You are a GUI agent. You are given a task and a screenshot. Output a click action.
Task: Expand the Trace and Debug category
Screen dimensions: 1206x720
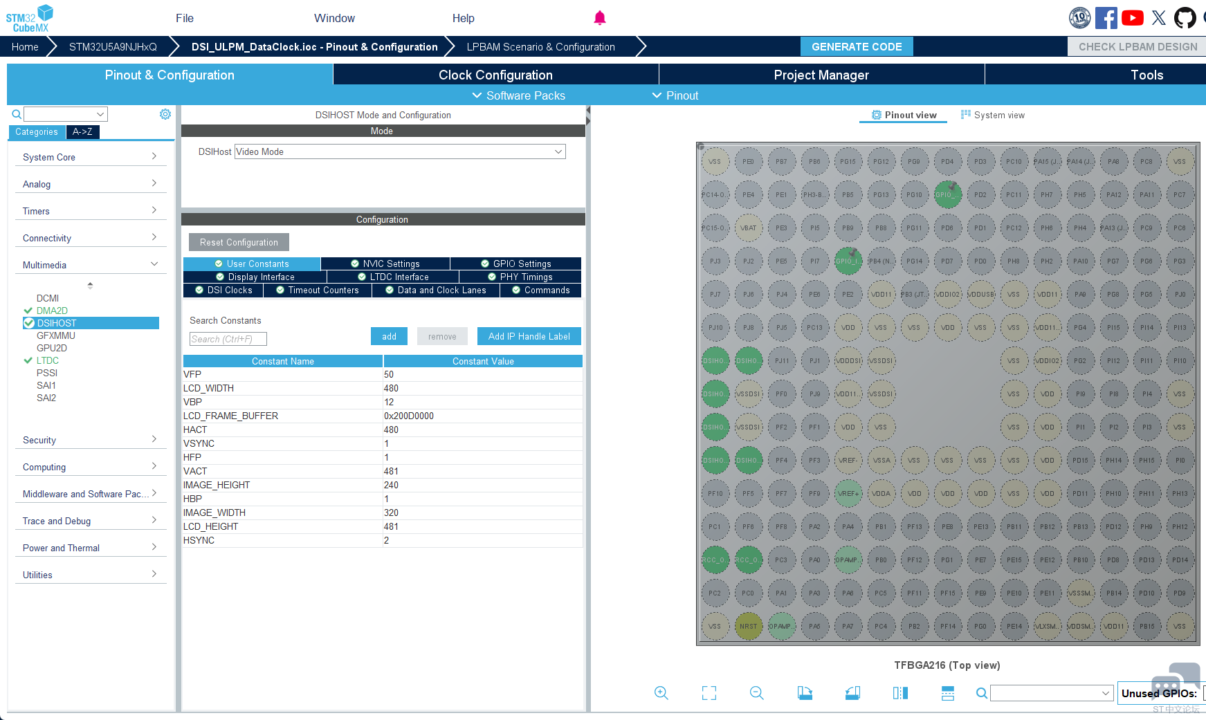[x=90, y=521]
